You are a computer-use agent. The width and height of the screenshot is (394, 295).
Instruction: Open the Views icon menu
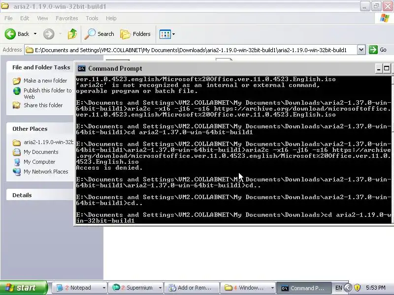pos(165,34)
